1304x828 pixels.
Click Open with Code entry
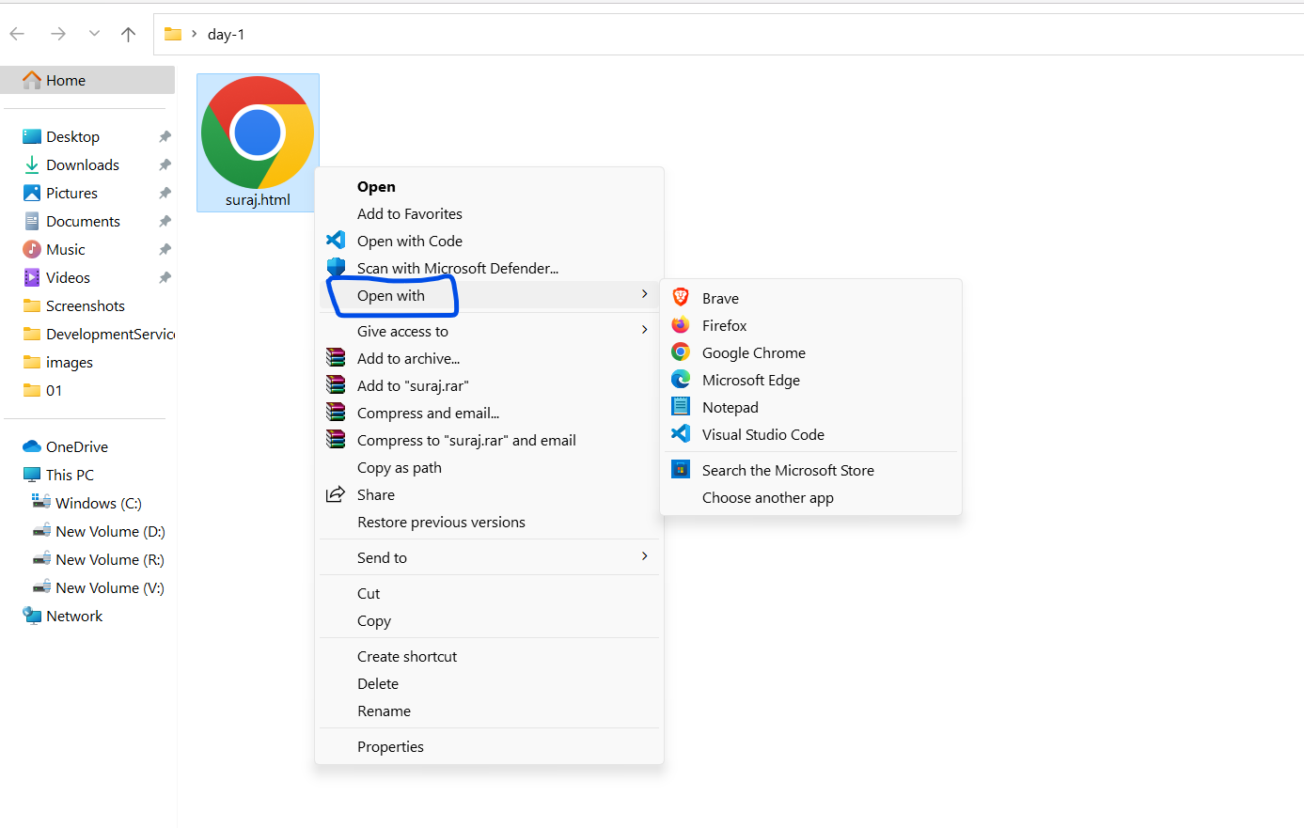489,241
